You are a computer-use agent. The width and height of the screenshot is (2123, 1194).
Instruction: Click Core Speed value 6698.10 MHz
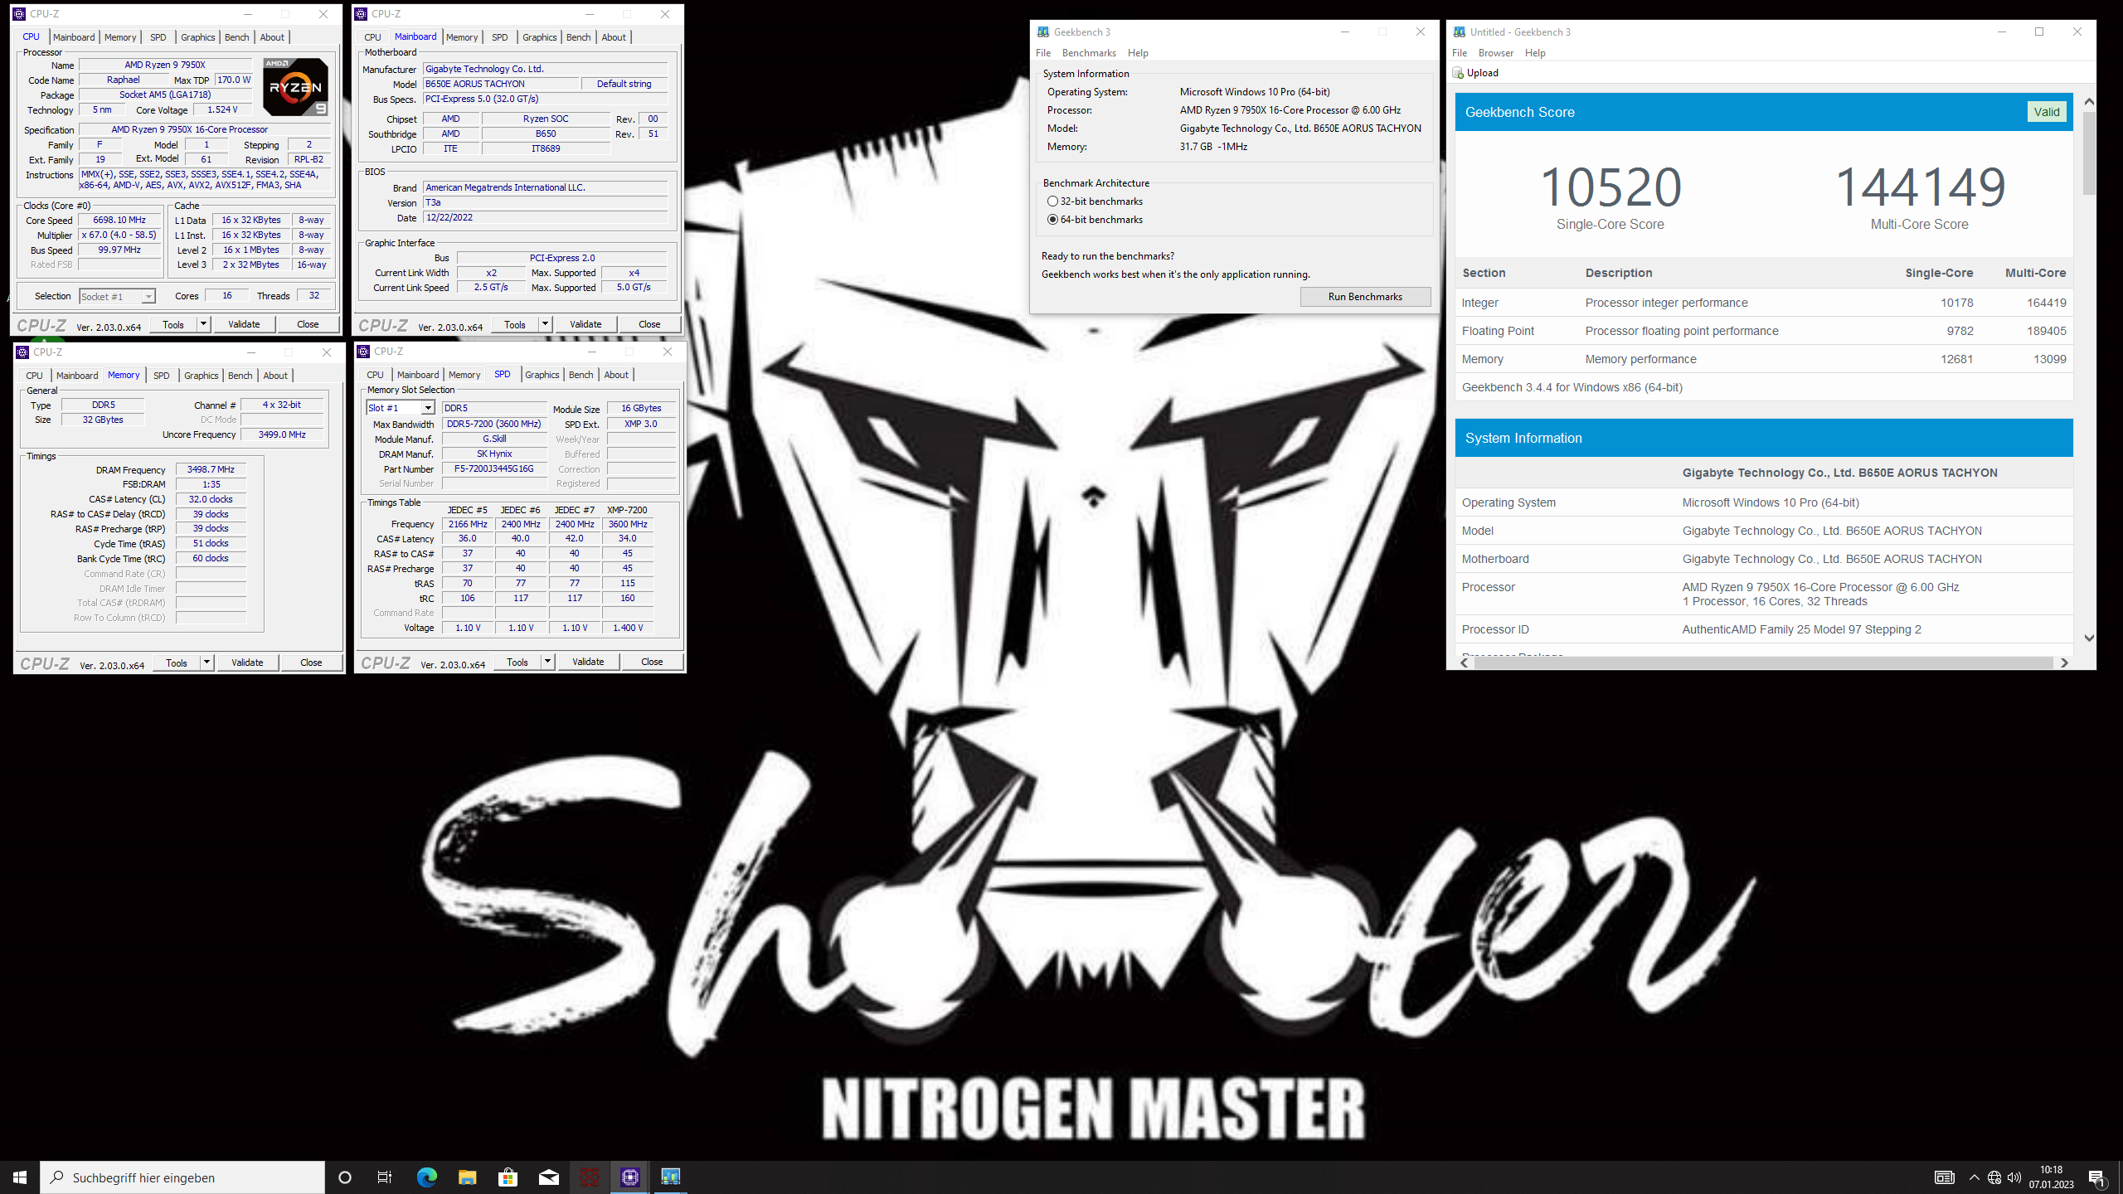tap(119, 221)
